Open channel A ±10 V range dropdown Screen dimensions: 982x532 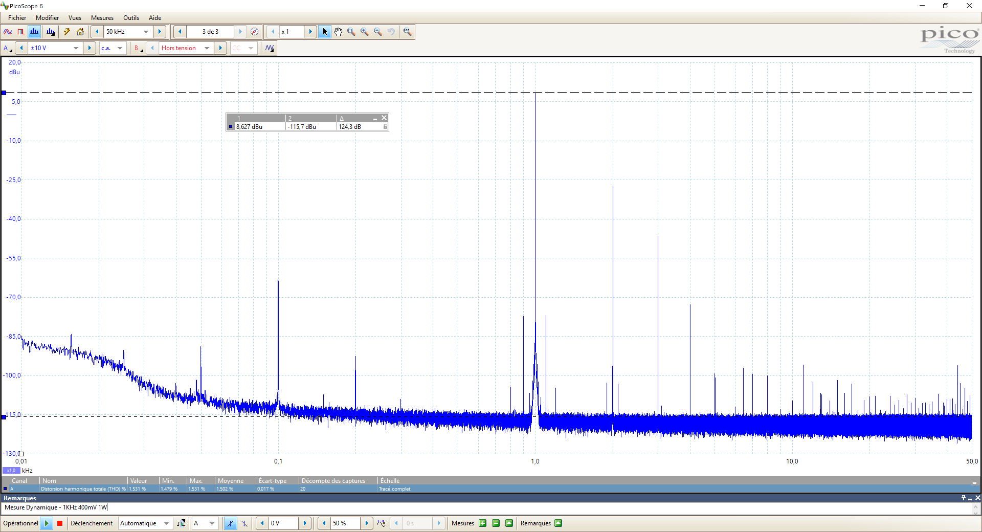pyautogui.click(x=76, y=48)
